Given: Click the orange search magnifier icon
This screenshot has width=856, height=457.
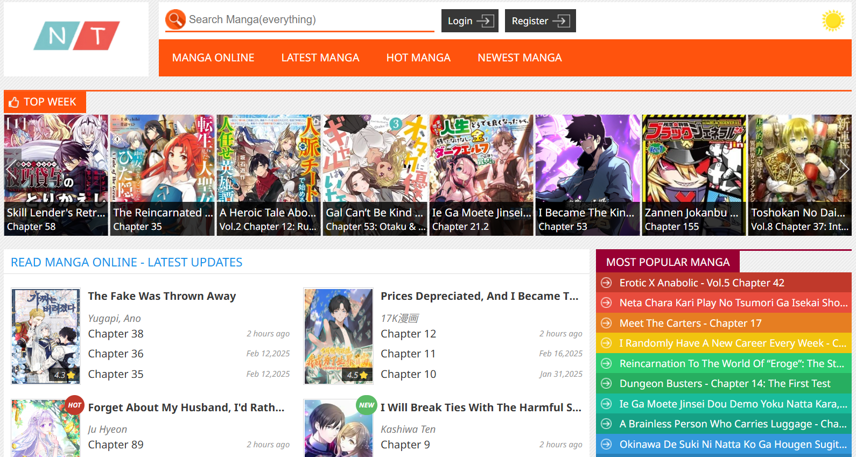Looking at the screenshot, I should (x=176, y=19).
